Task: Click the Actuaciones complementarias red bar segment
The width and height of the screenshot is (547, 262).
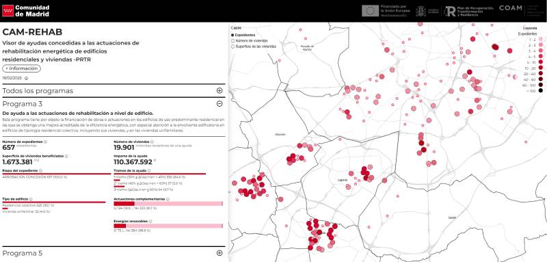Action: pyautogui.click(x=124, y=203)
